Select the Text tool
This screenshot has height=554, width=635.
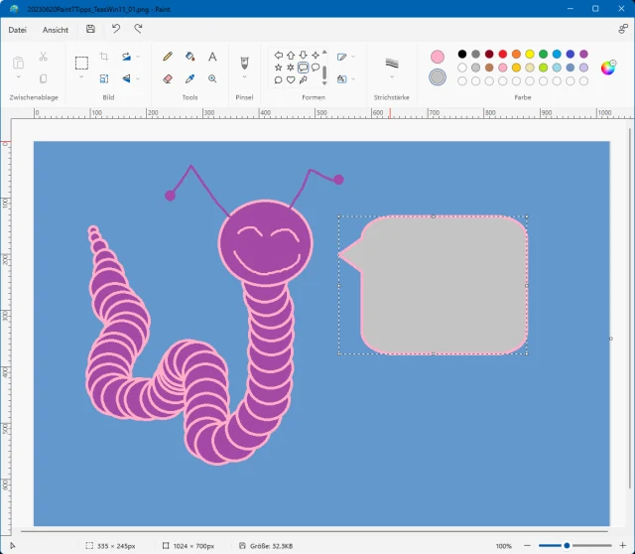(x=212, y=58)
